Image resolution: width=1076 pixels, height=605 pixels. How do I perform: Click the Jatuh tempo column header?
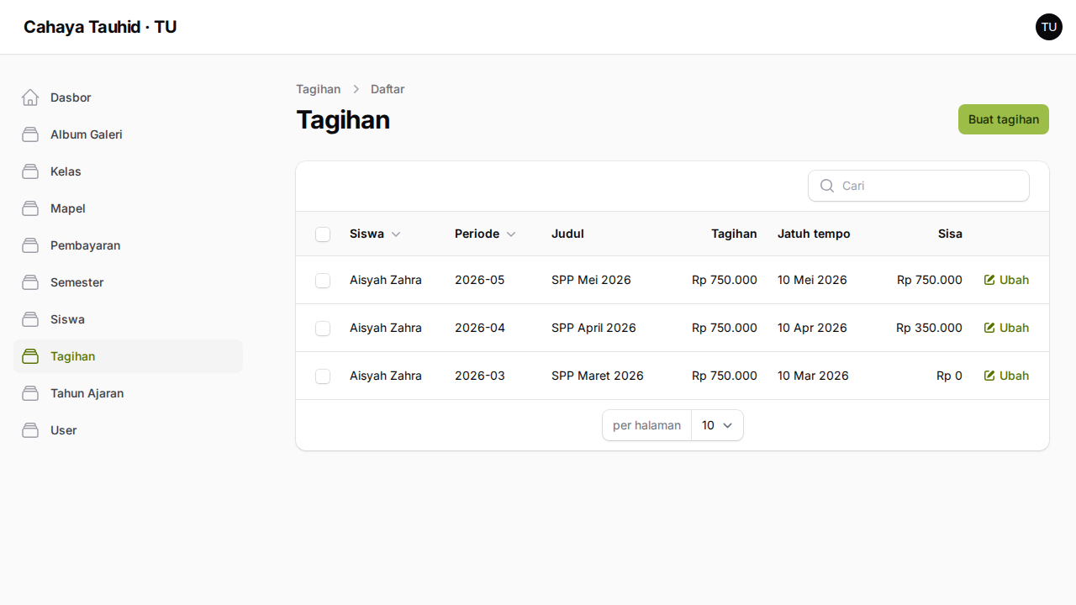click(x=814, y=234)
